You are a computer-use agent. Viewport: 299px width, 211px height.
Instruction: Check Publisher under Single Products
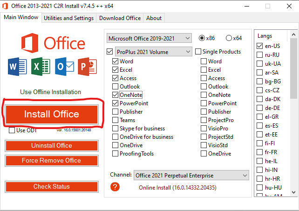pos(204,112)
